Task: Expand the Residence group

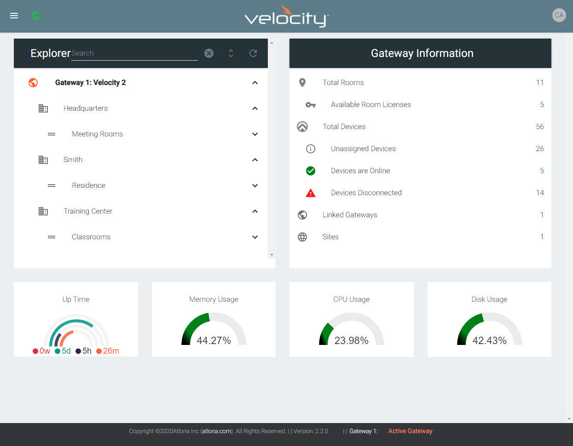Action: pos(255,186)
